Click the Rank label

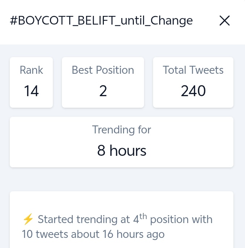[x=31, y=70]
